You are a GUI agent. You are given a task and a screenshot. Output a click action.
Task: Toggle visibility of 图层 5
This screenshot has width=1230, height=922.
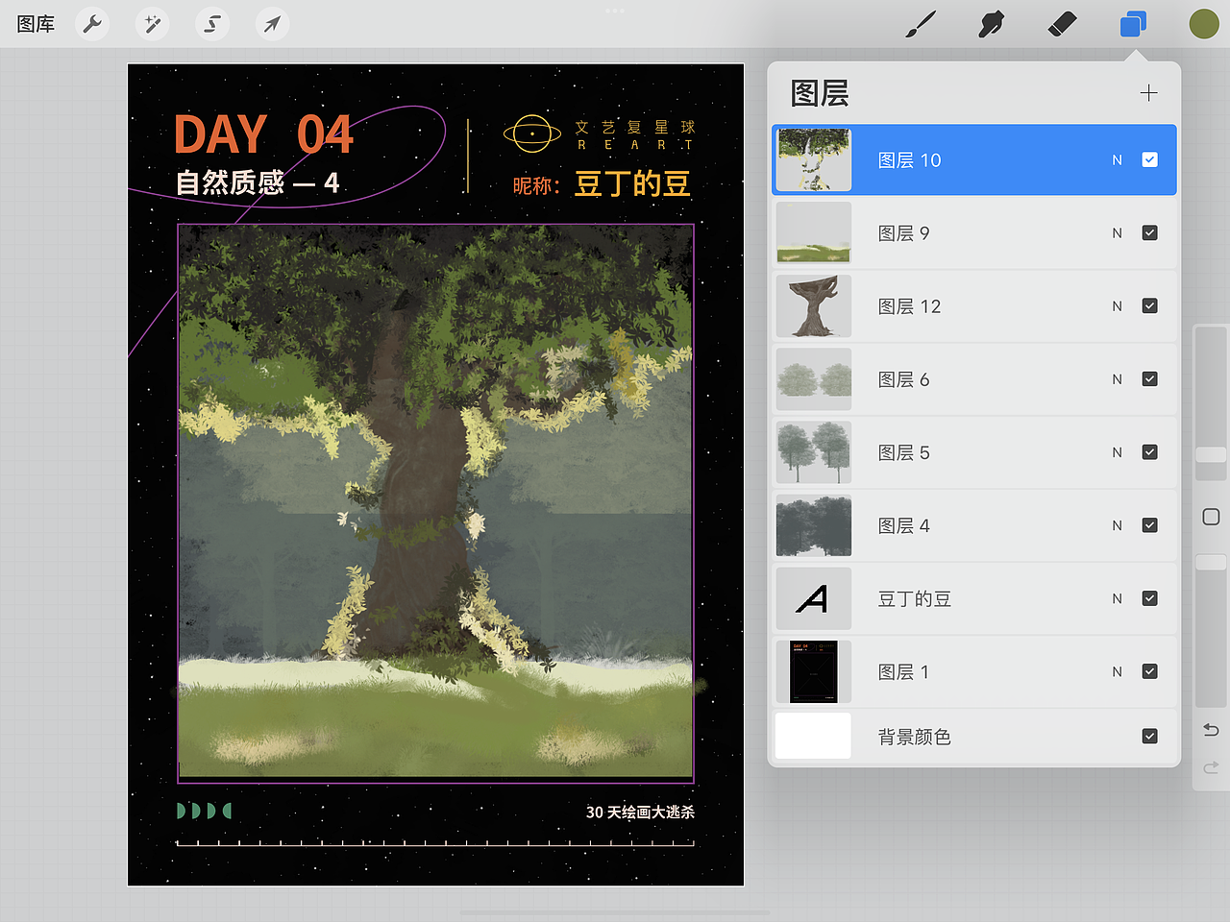[x=1149, y=451]
